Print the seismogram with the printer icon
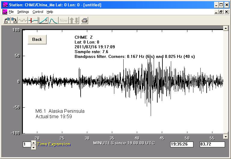Viewport: 231px width, 159px height. click(85, 20)
